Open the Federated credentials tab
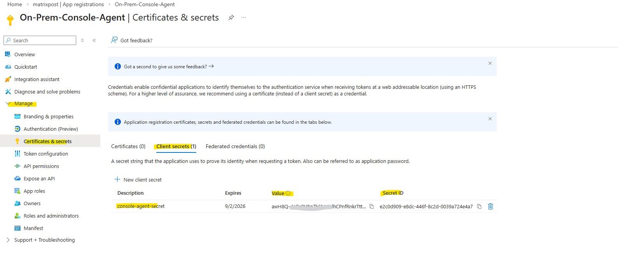 pyautogui.click(x=235, y=146)
